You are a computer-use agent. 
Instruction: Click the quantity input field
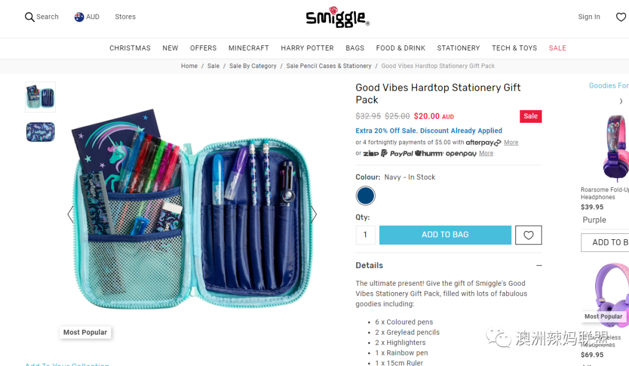[x=365, y=235]
